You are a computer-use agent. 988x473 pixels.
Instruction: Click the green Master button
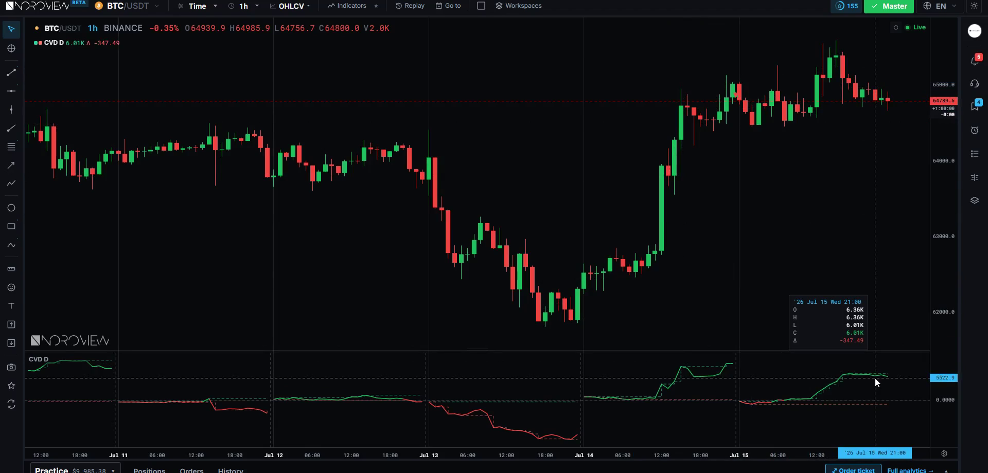(889, 6)
